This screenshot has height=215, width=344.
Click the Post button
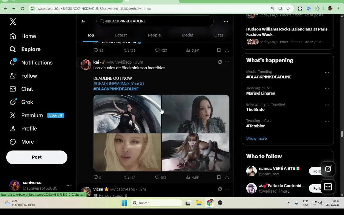pos(37,157)
